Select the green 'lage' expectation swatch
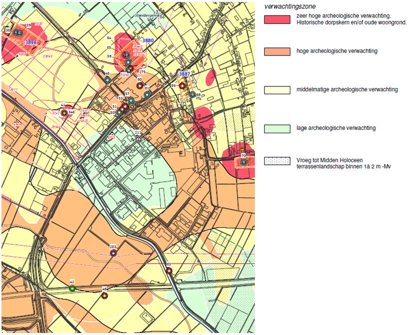The image size is (411, 335). [276, 128]
